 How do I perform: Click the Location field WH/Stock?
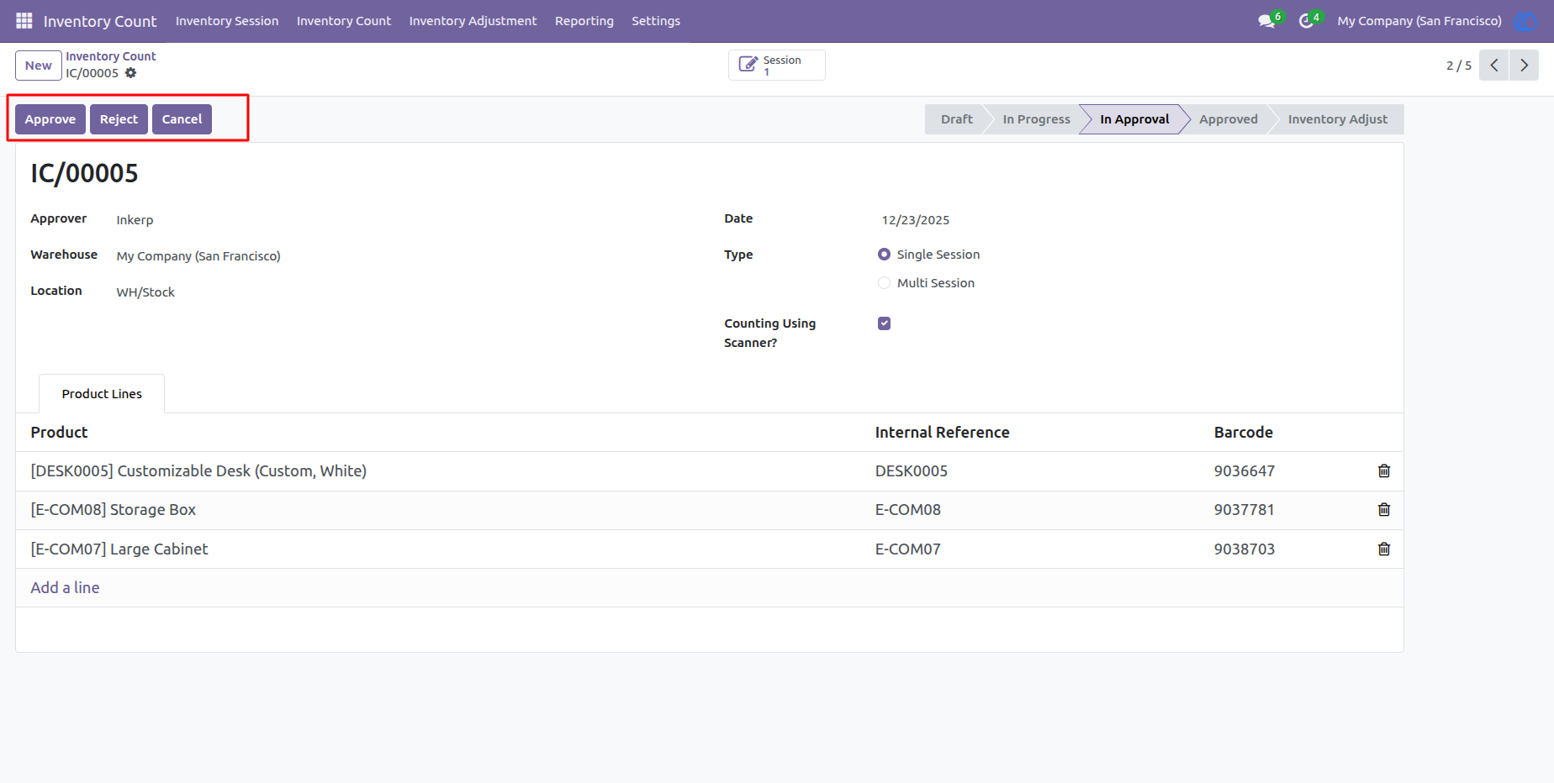(x=145, y=292)
